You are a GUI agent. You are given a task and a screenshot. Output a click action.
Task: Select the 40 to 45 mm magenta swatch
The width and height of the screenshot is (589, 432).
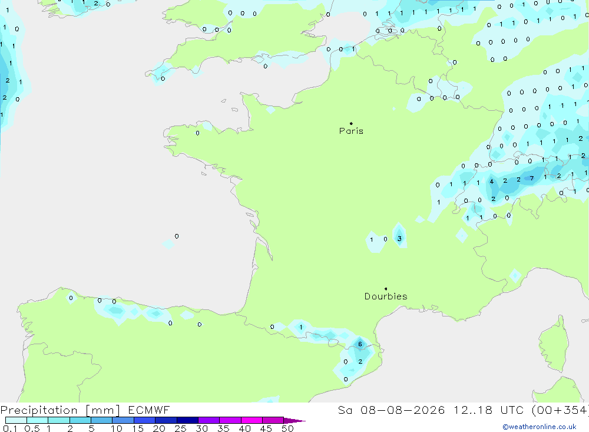[x=252, y=420]
